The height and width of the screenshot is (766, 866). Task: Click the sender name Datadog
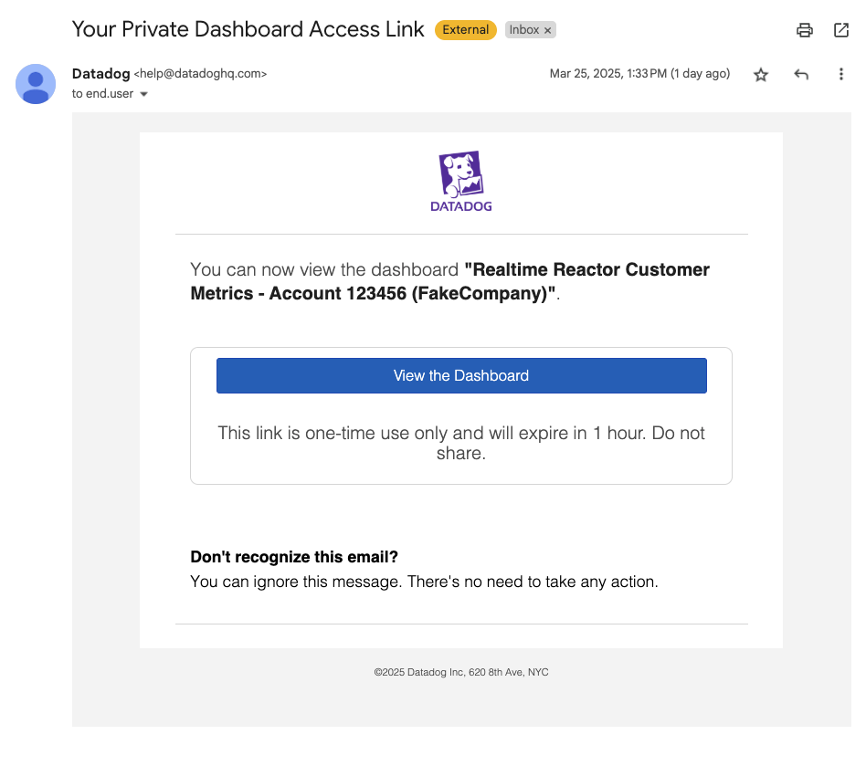pos(100,74)
